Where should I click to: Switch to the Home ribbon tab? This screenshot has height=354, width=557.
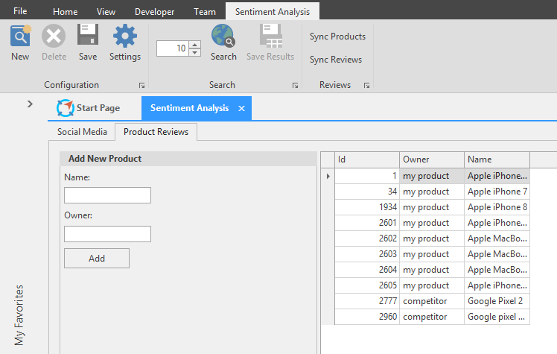pos(65,12)
